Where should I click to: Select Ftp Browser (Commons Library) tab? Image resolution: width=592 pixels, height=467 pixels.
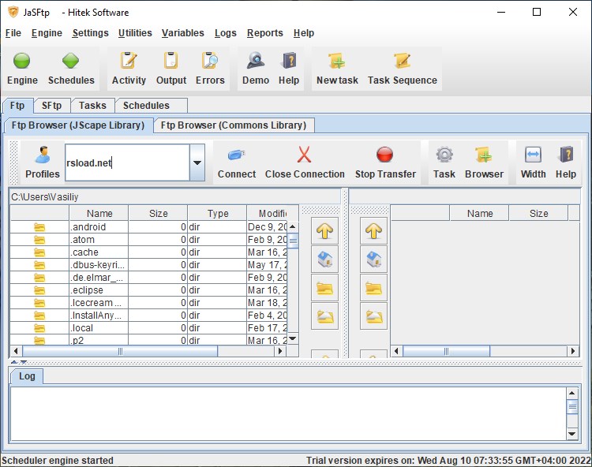(x=233, y=125)
